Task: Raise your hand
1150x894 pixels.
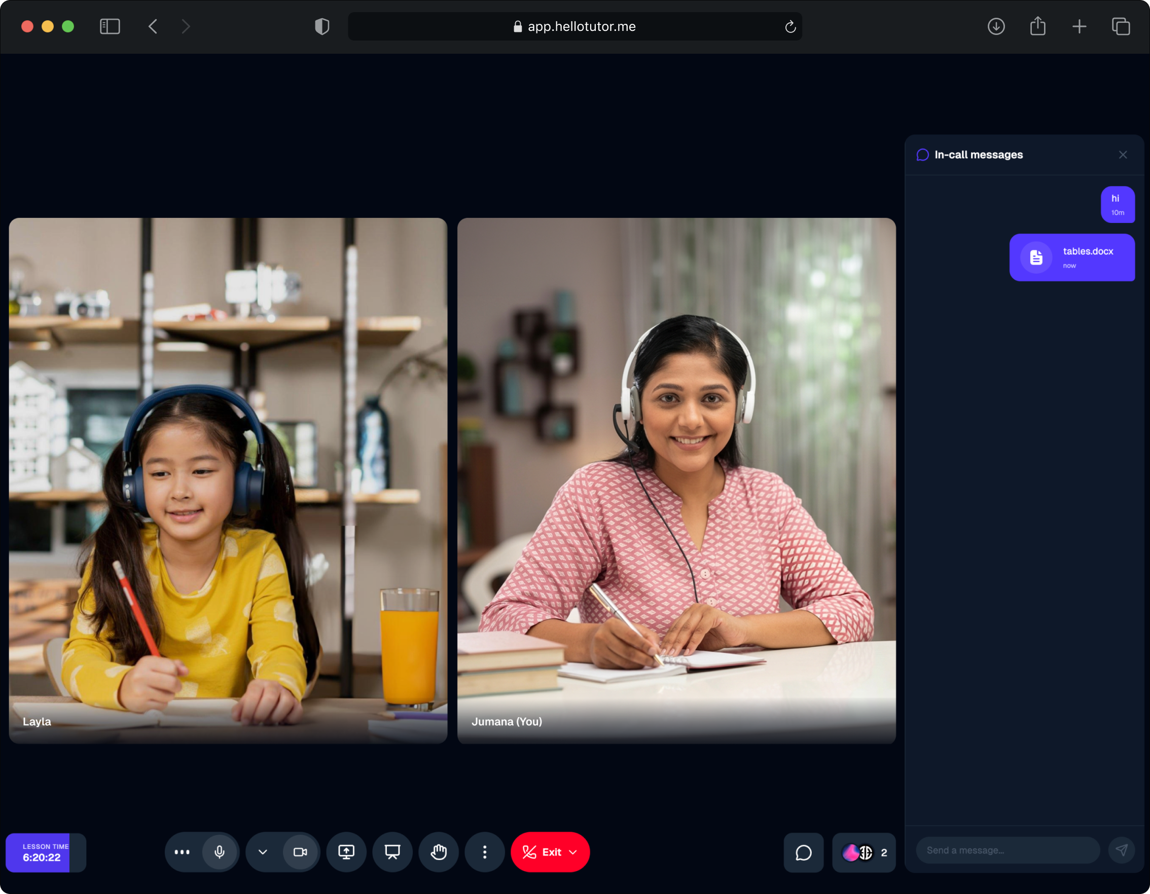Action: click(438, 852)
